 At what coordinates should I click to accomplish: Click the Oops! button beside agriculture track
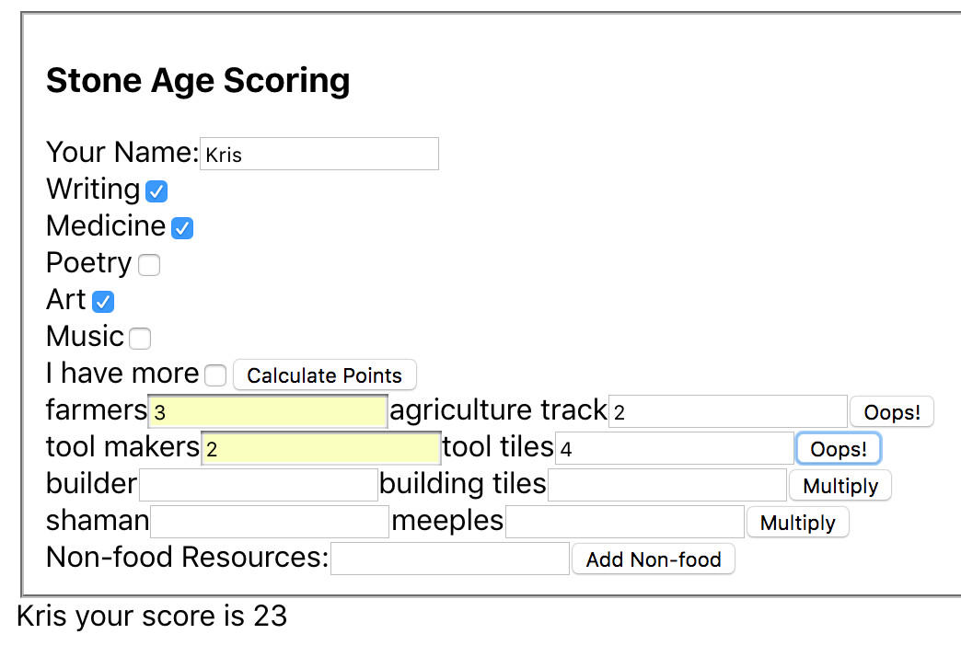point(891,412)
